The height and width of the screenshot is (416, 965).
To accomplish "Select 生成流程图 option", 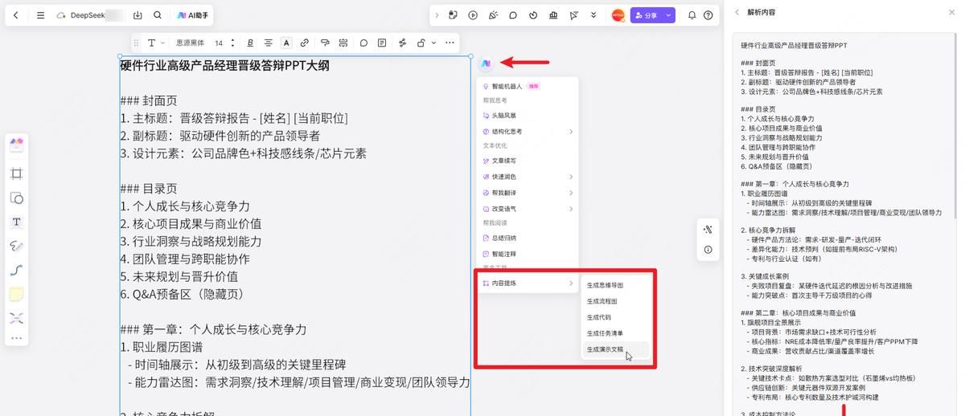I will point(616,301).
